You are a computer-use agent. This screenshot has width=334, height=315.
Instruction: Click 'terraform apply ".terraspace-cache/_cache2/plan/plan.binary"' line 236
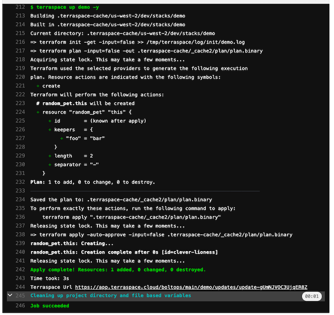(132, 217)
